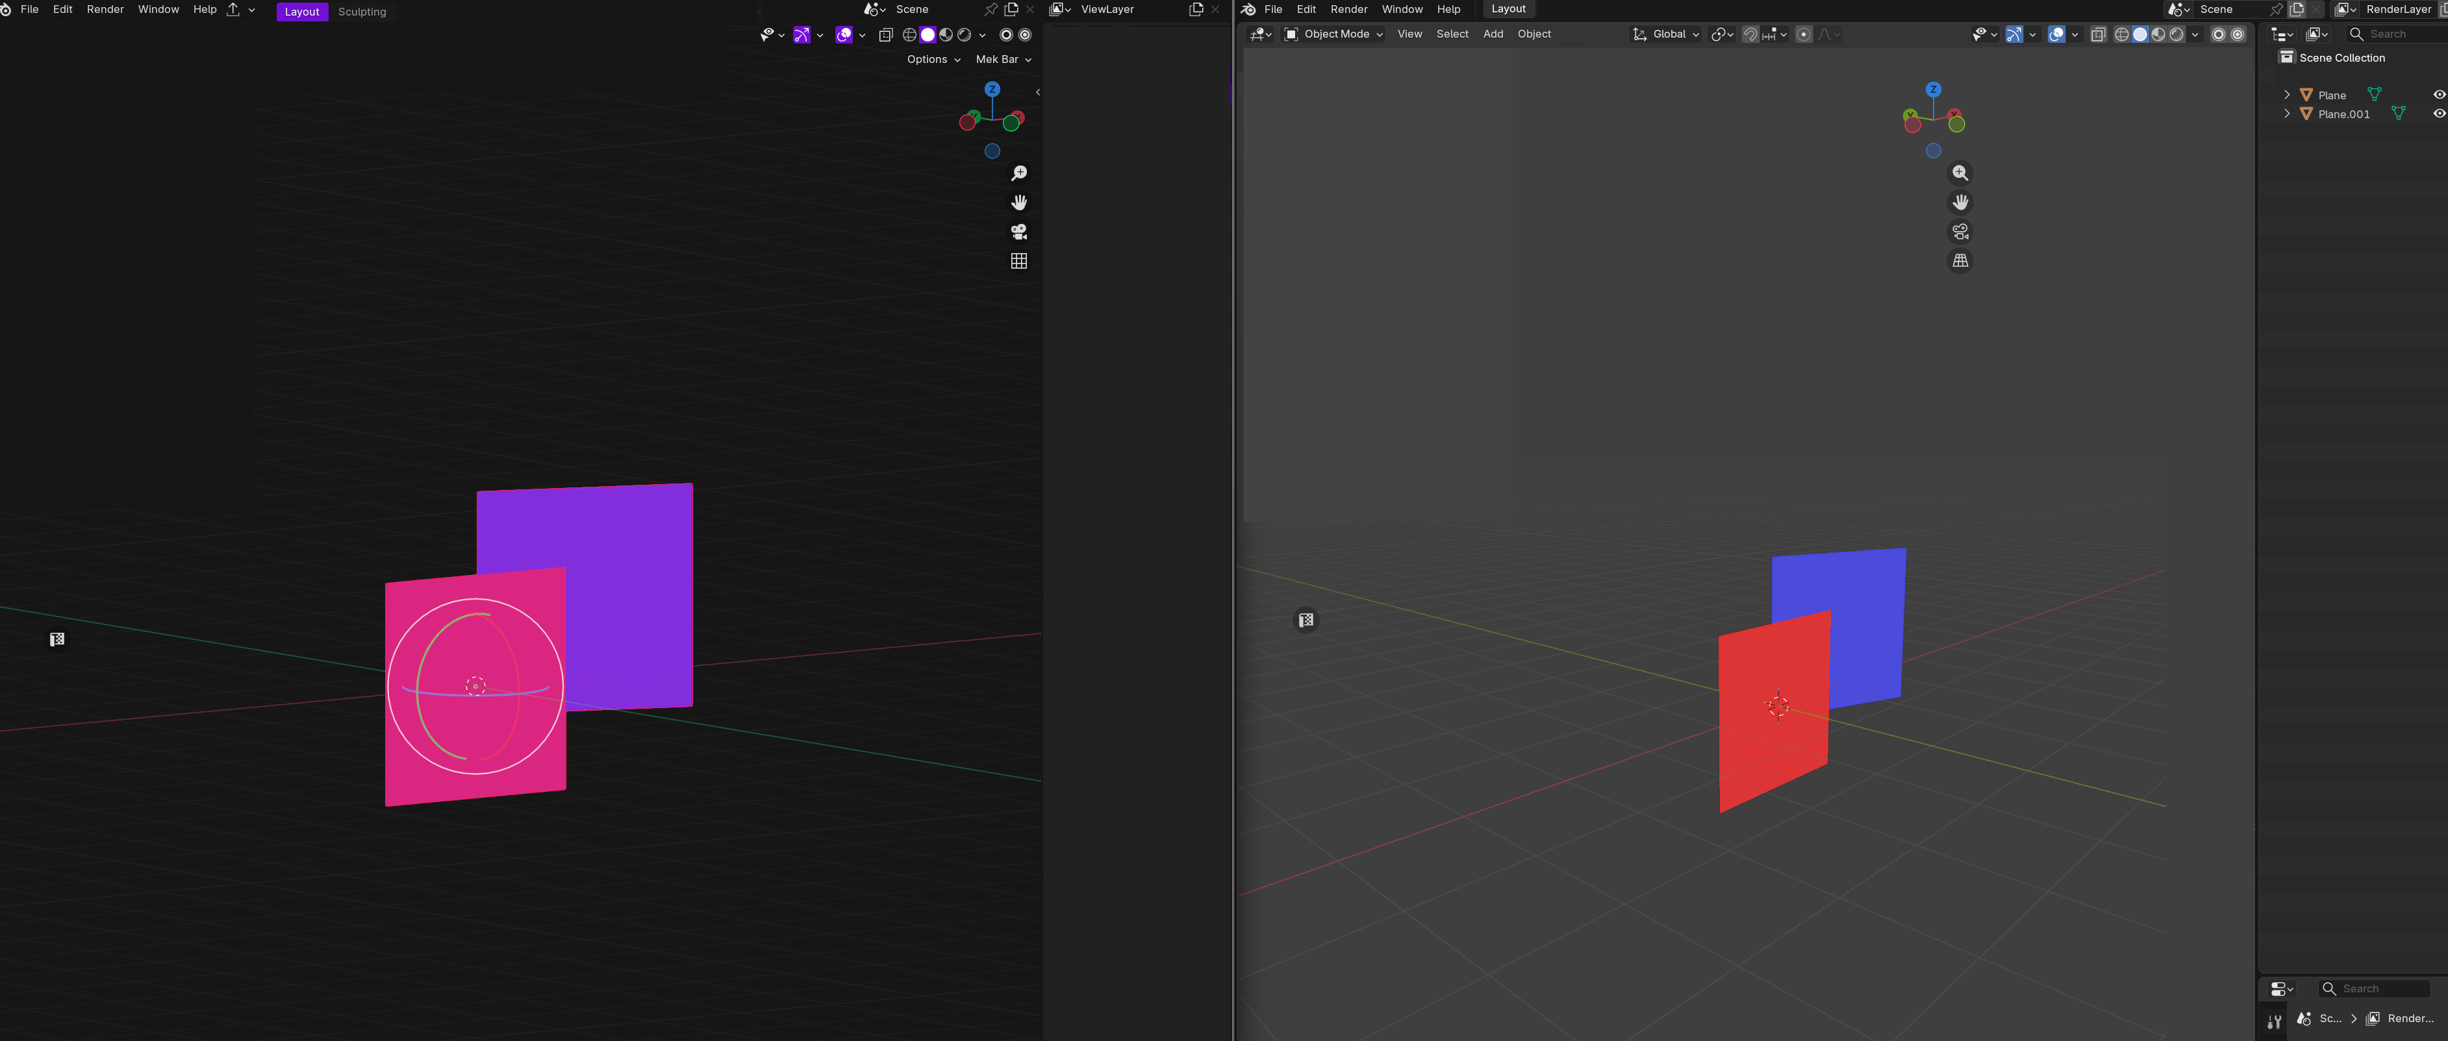Toggle proportional editing in right viewport header
2448x1041 pixels.
pos(1804,34)
